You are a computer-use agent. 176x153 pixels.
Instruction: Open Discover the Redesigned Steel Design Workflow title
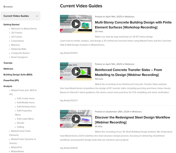pyautogui.click(x=132, y=120)
